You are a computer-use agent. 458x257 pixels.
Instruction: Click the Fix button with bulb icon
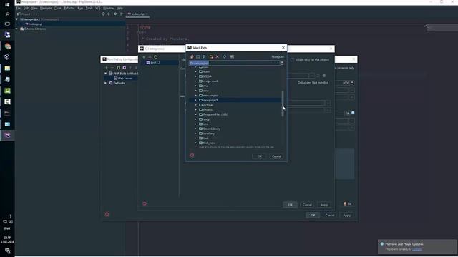348,204
